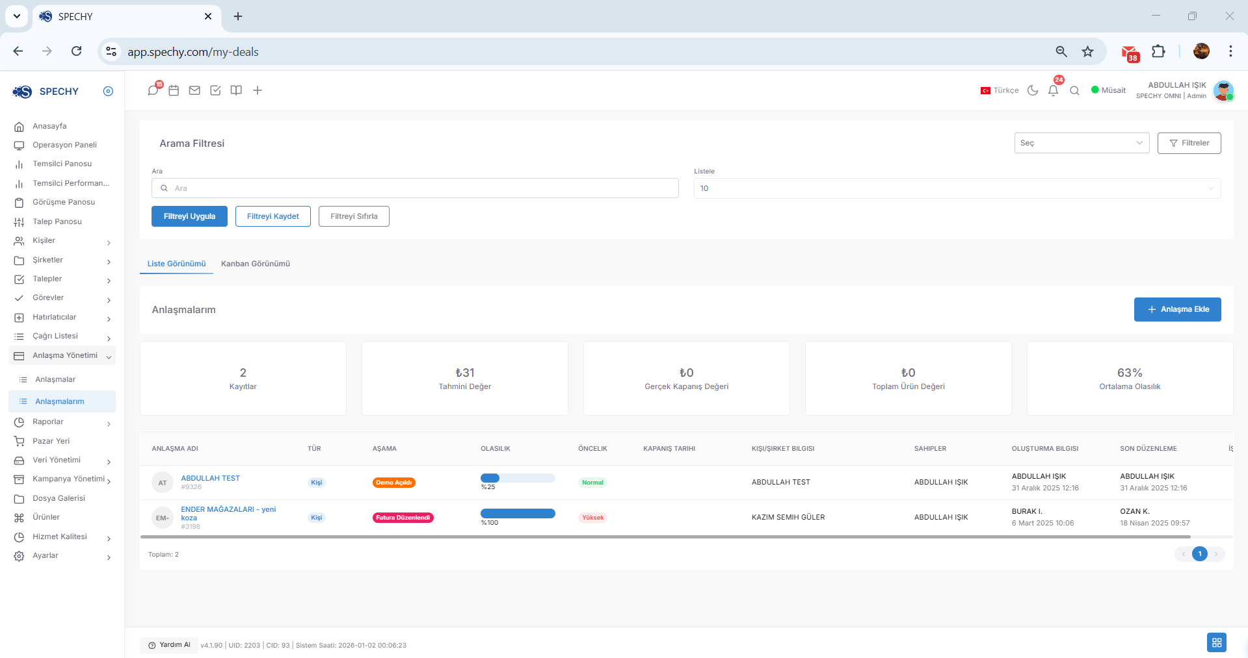Sort by ANLAŞMA ADI column header
Screen dimensions: 1248x658
175,448
